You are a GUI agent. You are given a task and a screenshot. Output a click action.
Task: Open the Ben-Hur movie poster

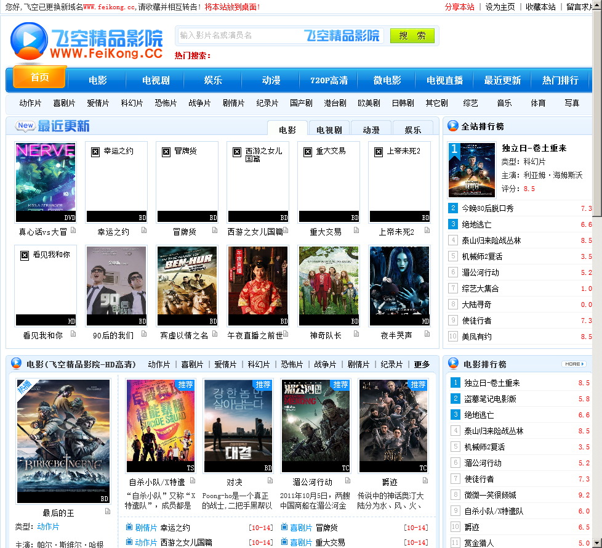click(x=187, y=286)
